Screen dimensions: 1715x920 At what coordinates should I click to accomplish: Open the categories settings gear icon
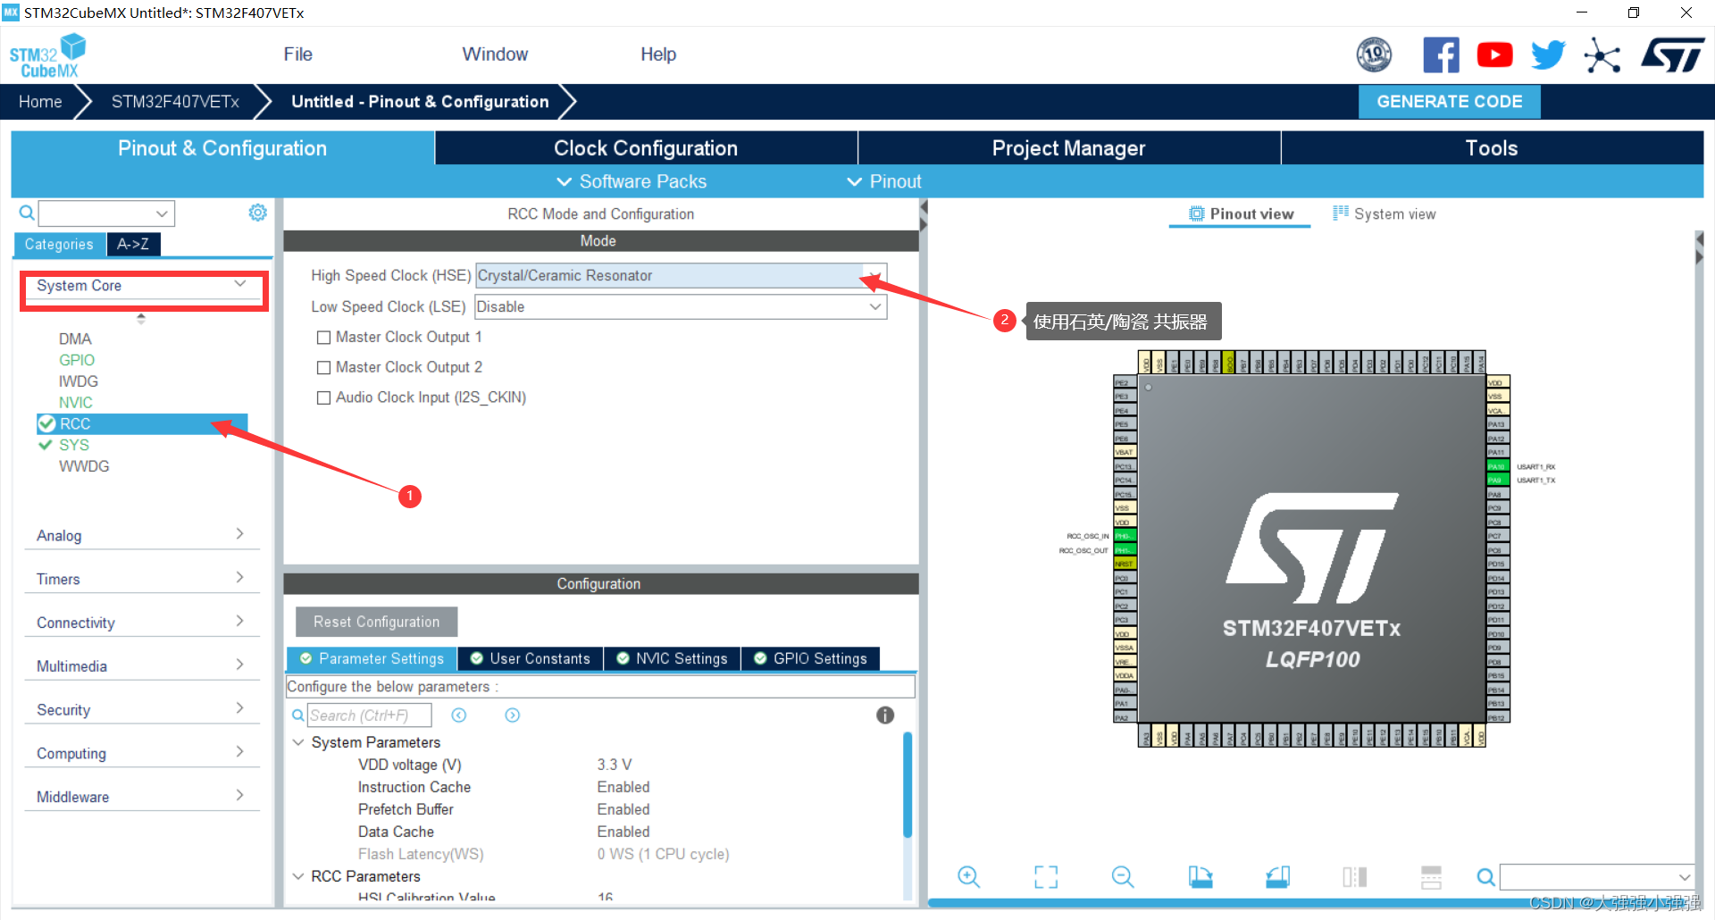(x=257, y=213)
